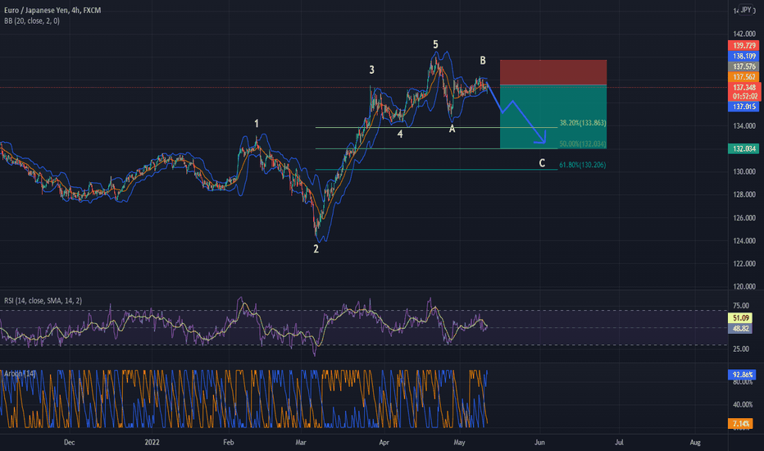This screenshot has height=451, width=764.
Task: Select the 38.20%(133.863) Fibonacci label
Action: click(x=583, y=123)
